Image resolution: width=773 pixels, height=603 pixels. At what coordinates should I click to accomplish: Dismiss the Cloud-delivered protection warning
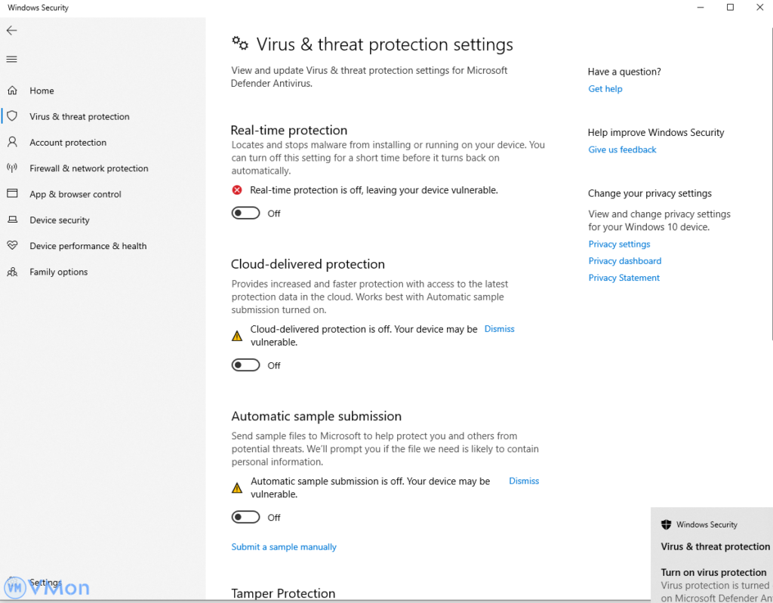499,329
